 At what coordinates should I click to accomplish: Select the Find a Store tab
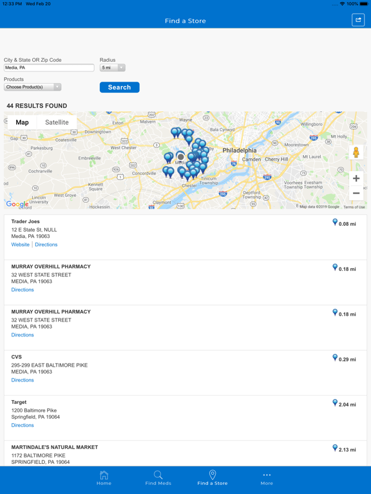[x=213, y=478]
